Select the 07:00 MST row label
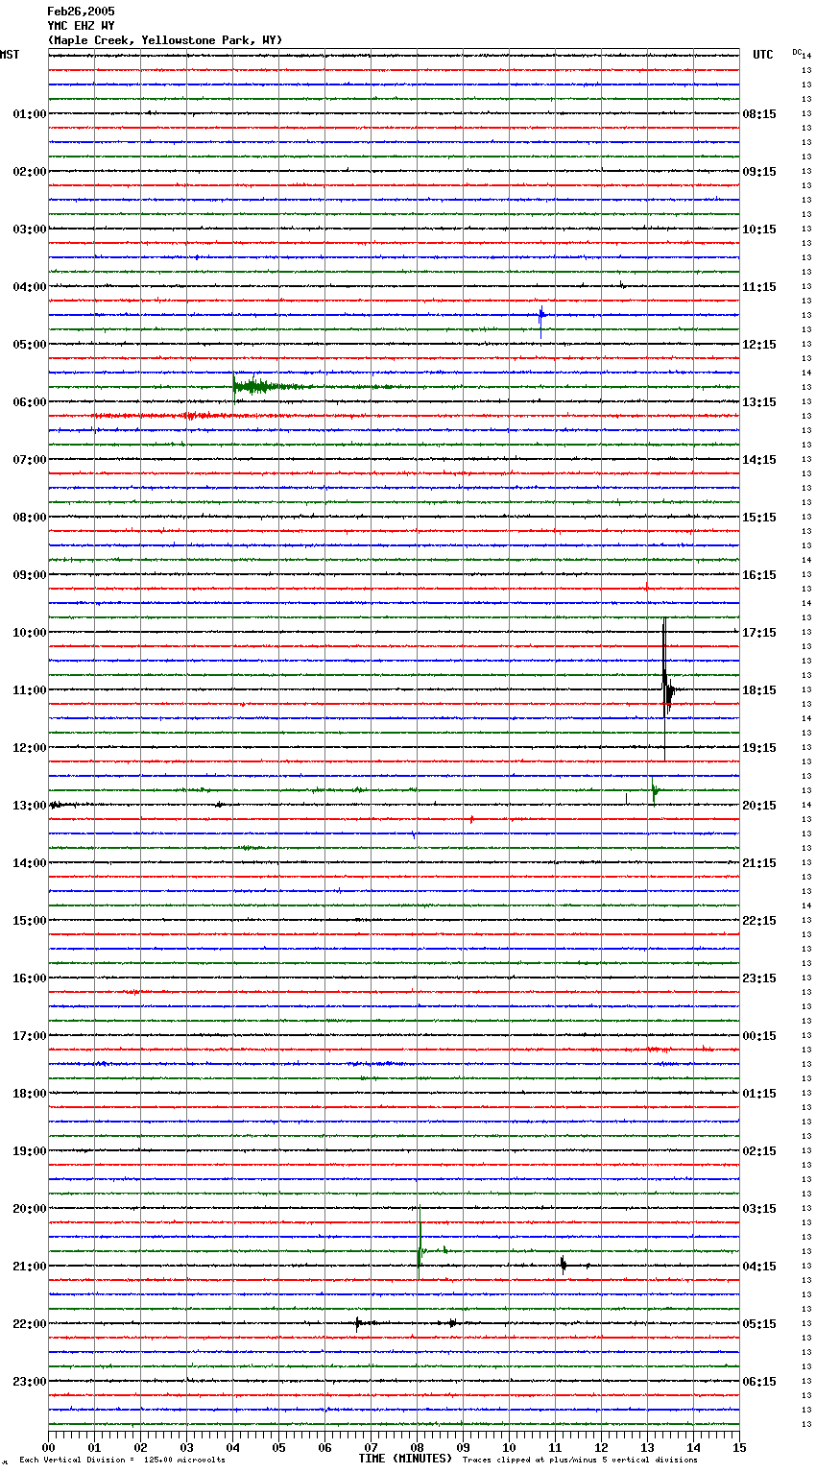Screen dimensions: 816x1473 (x=30, y=460)
